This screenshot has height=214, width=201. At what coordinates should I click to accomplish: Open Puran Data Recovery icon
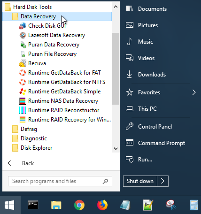[23, 45]
